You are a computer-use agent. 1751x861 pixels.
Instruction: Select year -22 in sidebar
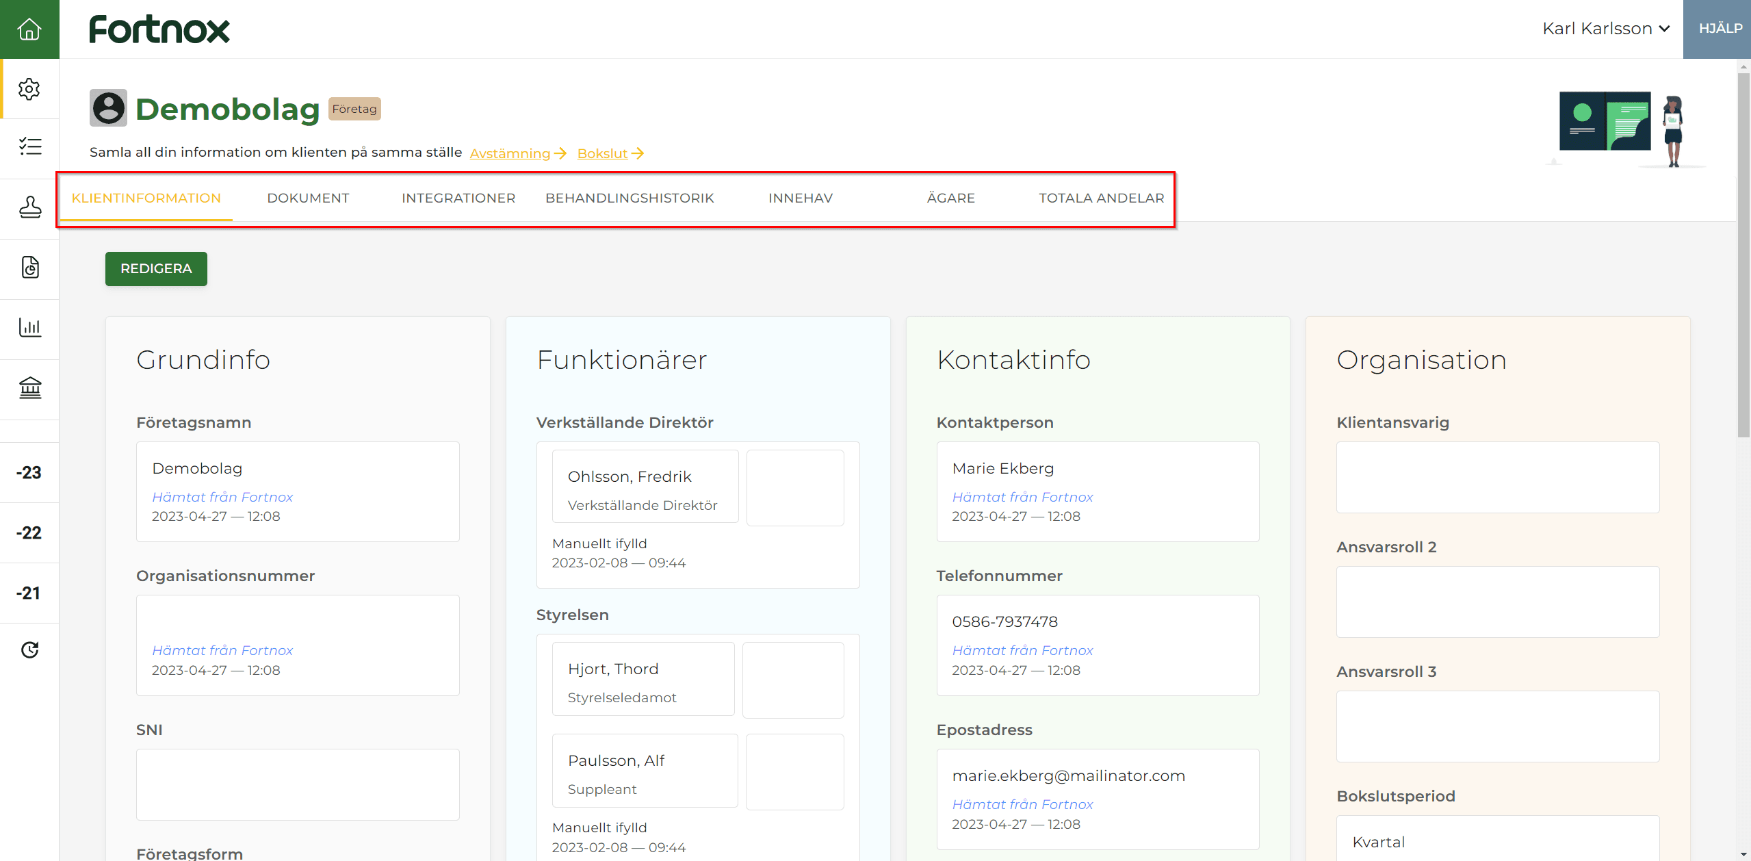tap(29, 532)
